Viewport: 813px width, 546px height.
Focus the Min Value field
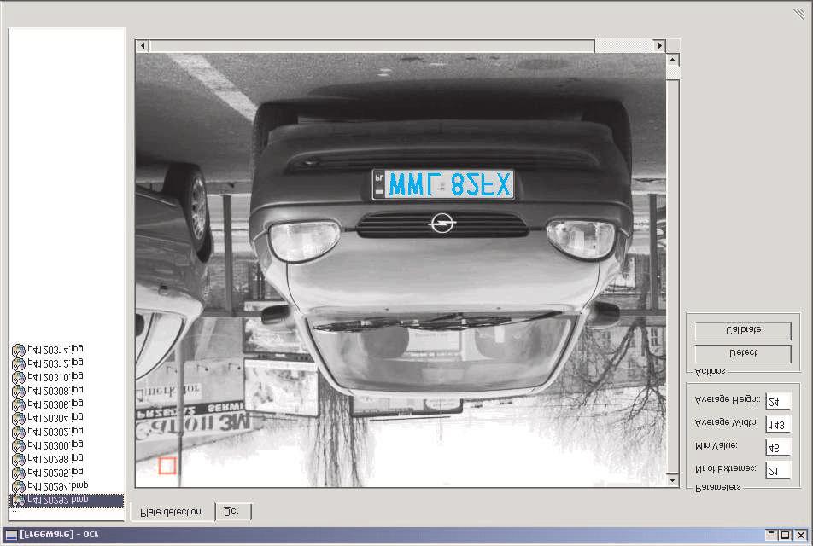(x=778, y=448)
